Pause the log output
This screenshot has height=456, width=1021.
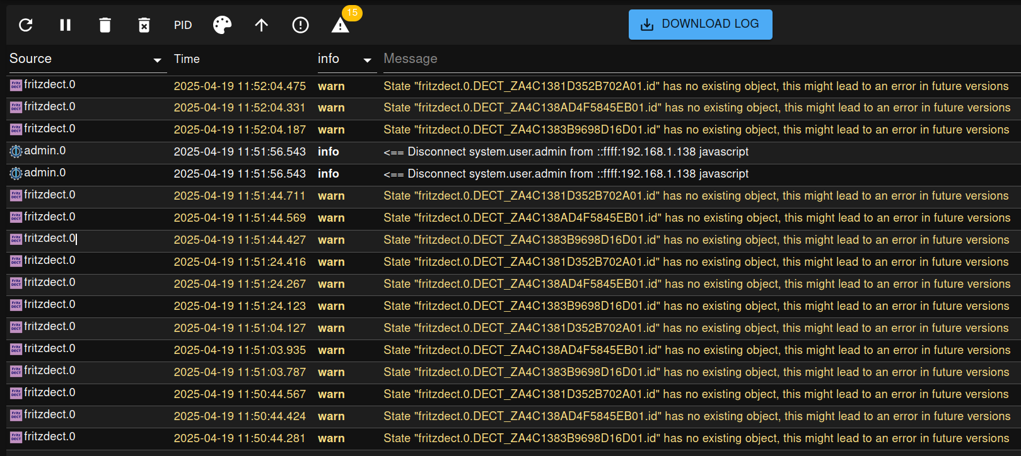(65, 25)
